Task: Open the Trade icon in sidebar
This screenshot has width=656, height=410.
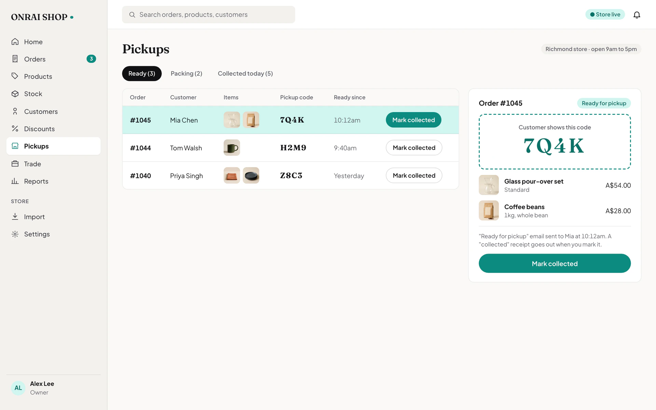Action: tap(15, 164)
